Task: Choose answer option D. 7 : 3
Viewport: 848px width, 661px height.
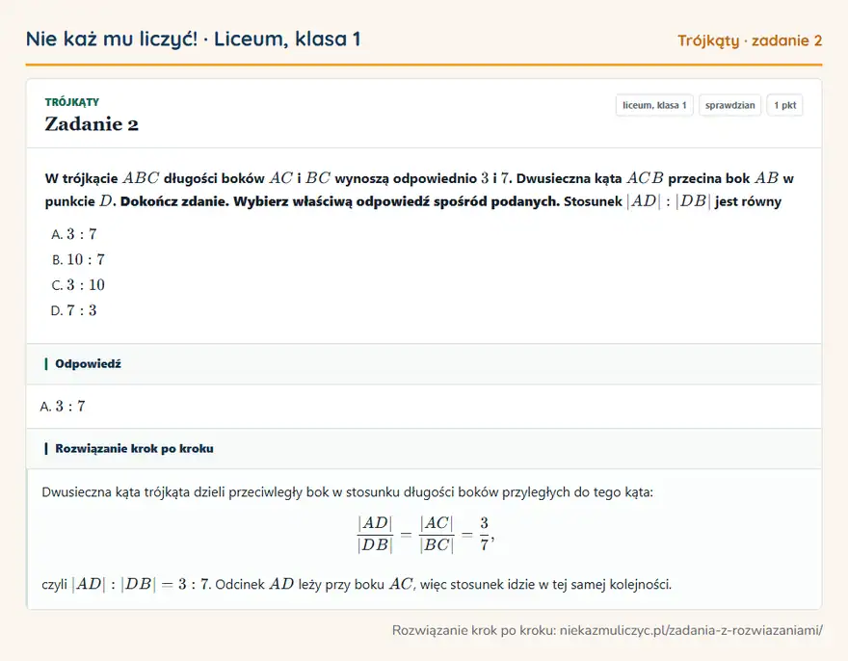Action: [x=74, y=310]
